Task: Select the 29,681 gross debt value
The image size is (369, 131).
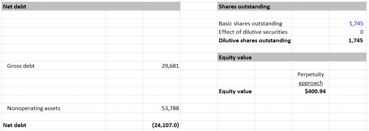Action: click(x=170, y=66)
